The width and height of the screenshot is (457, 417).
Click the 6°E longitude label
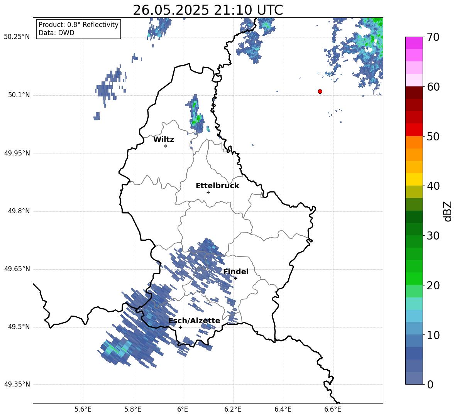pos(183,410)
